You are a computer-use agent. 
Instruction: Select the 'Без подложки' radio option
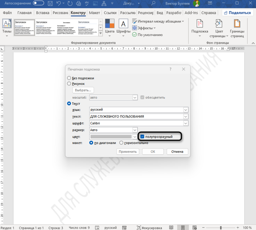(x=69, y=78)
